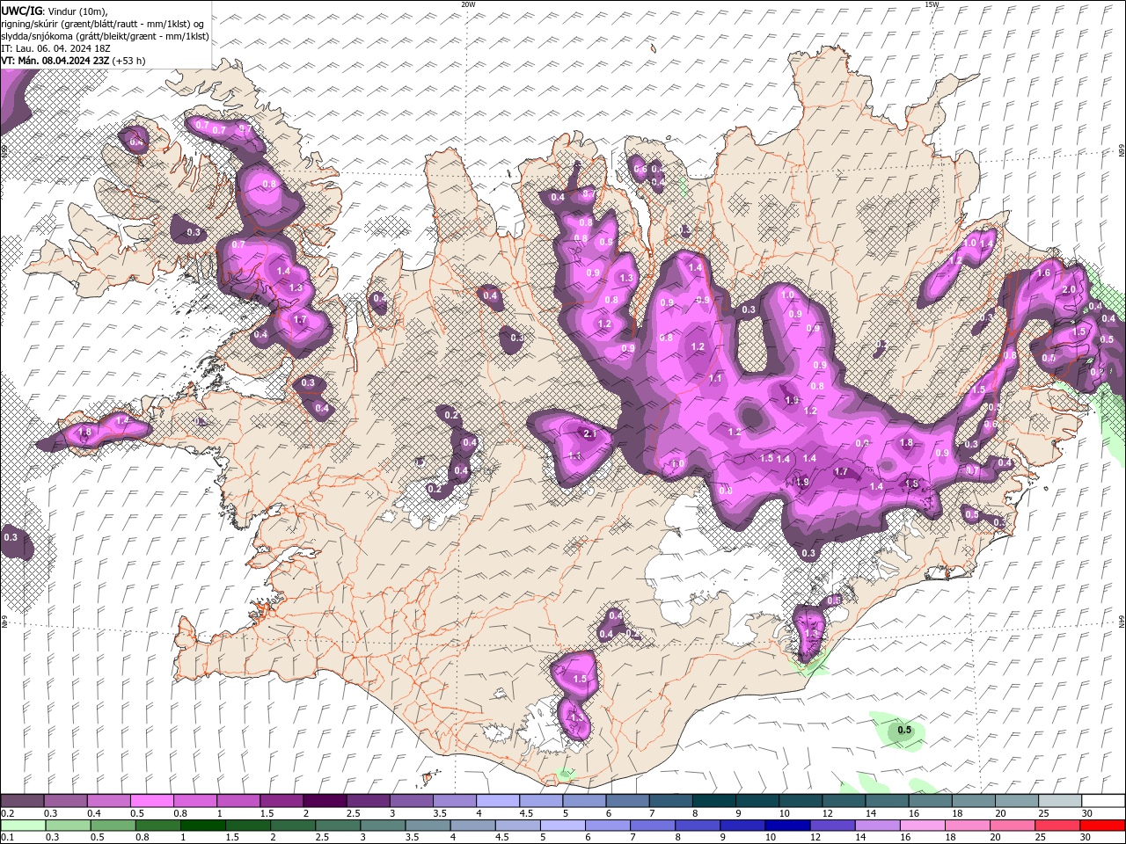Pick the red-pink 25 rain legend swatch
This screenshot has height=844, width=1126.
[x=1057, y=826]
